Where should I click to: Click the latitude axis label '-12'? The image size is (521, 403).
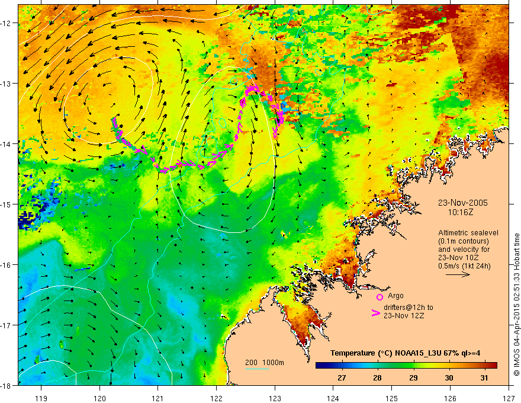click(x=6, y=23)
